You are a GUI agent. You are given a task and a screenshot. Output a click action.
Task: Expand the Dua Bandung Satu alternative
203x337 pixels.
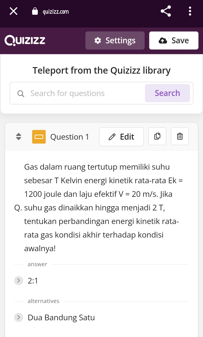click(x=18, y=317)
